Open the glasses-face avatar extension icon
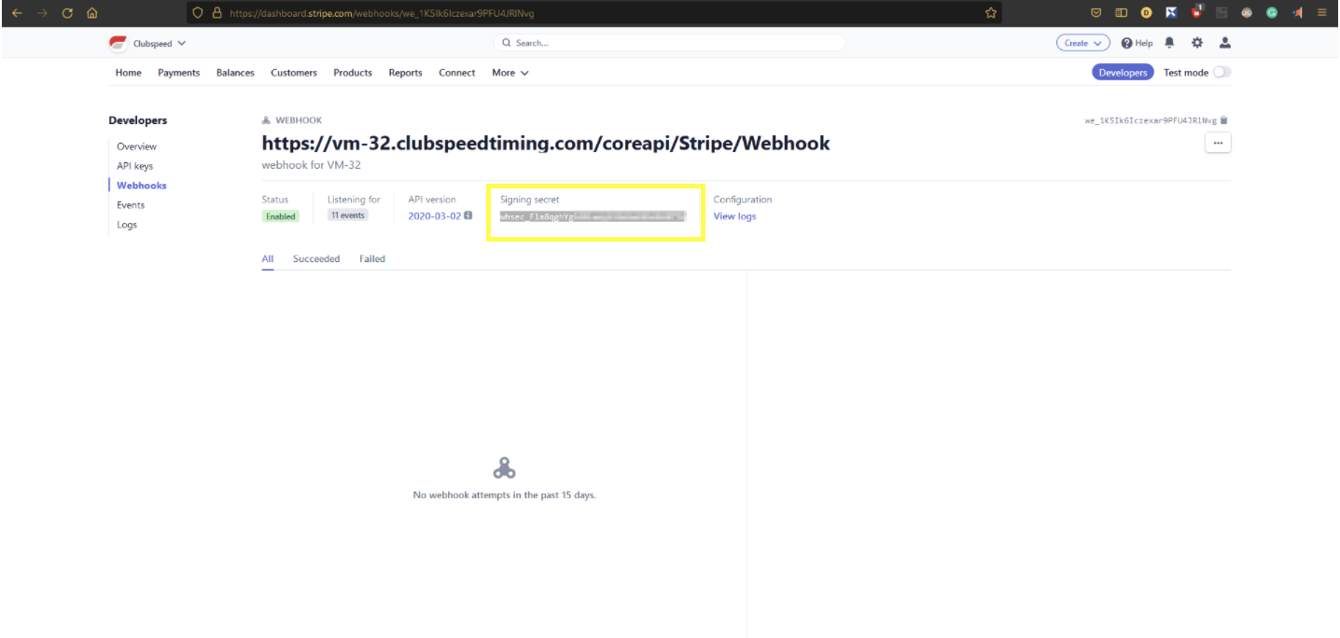 click(1246, 13)
